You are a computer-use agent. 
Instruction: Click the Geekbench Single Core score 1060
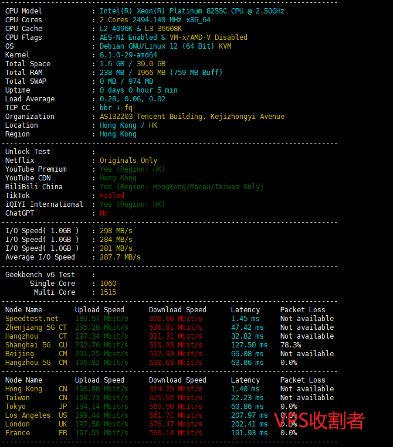coord(108,284)
